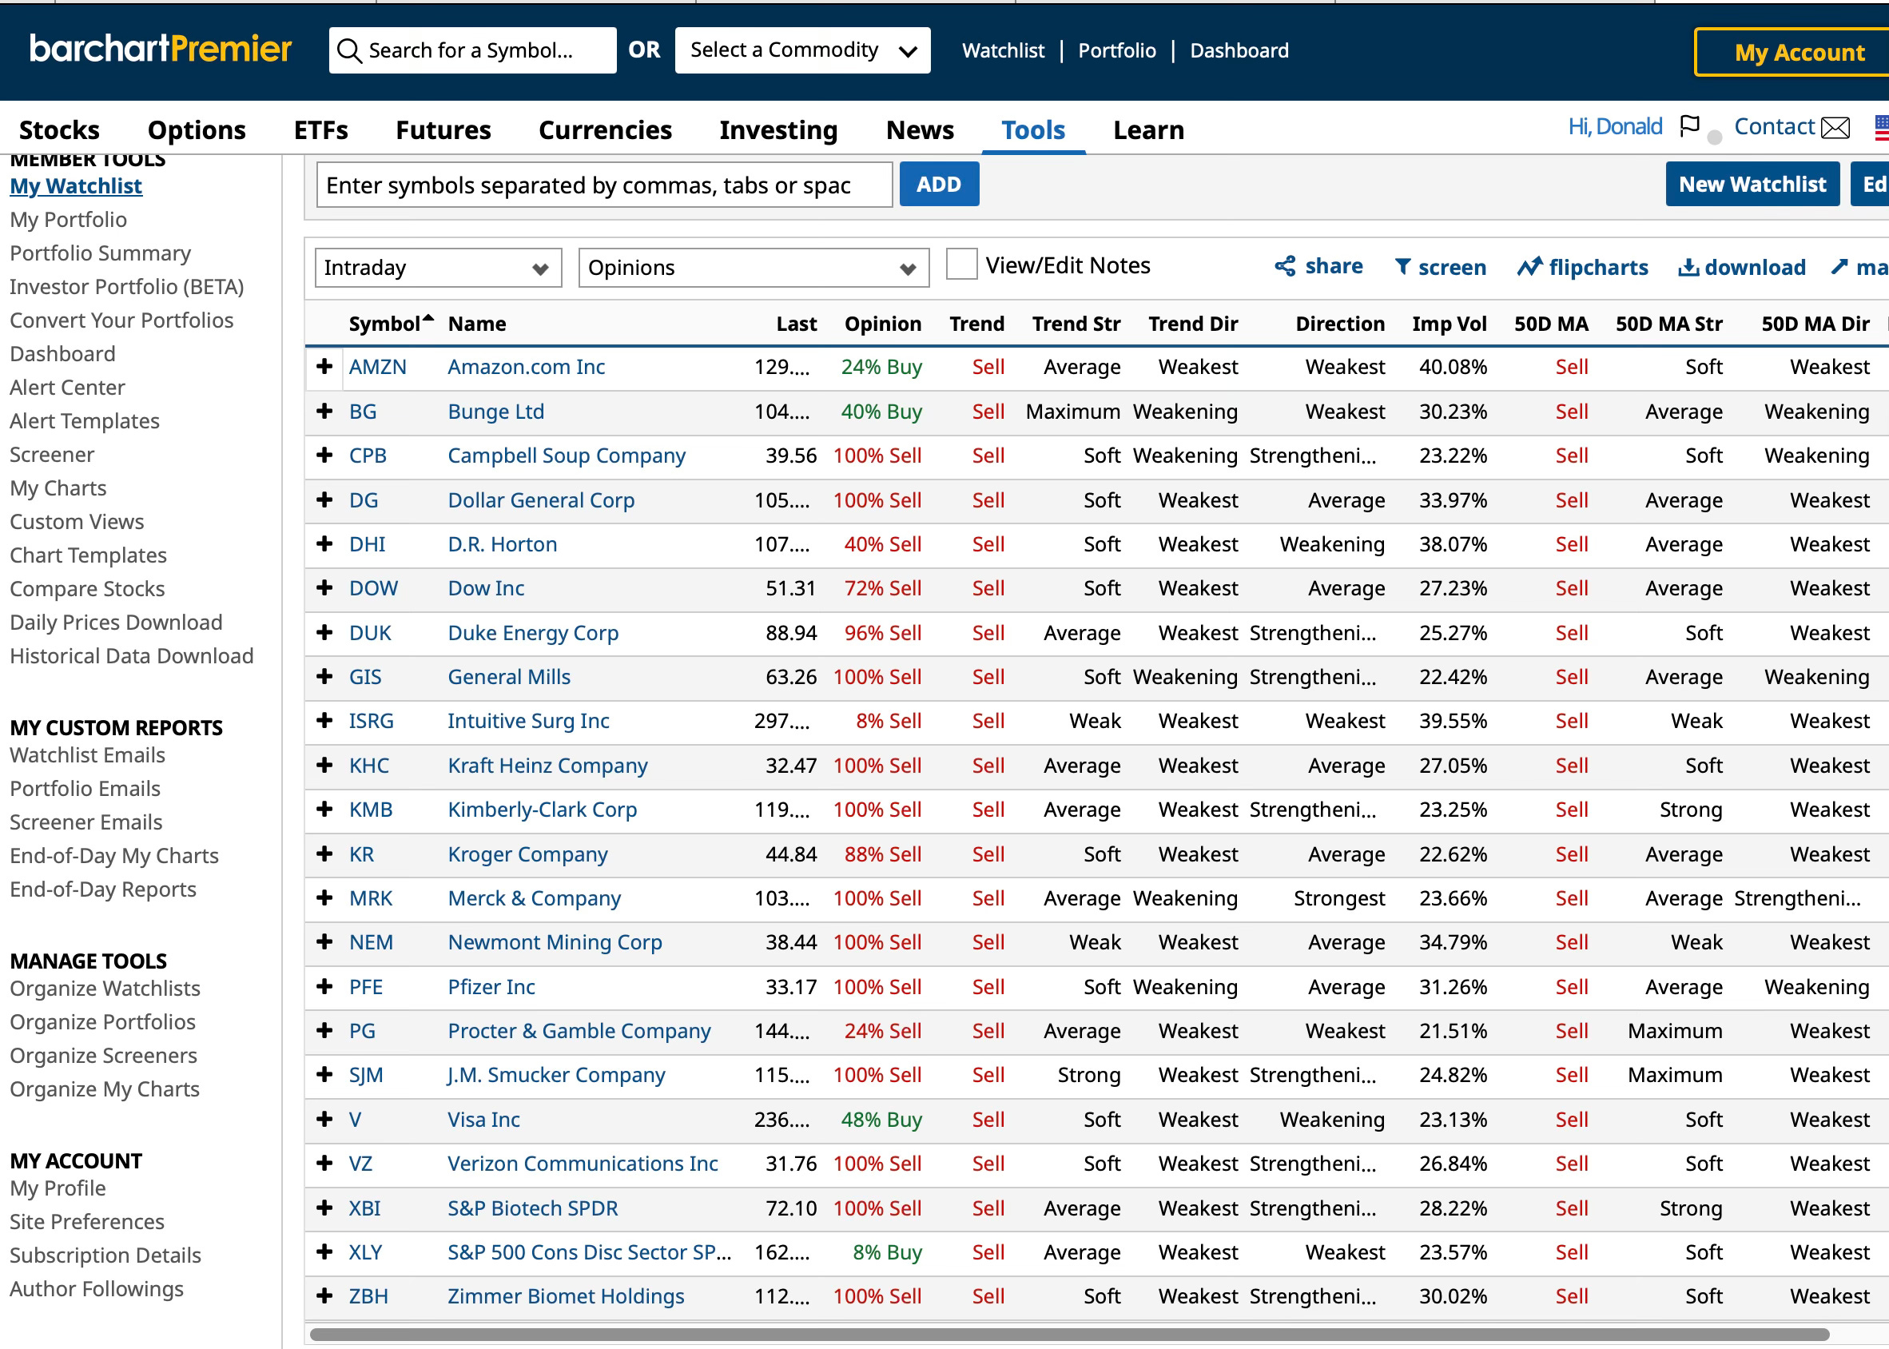Expand the CPB row plus icon
1889x1349 pixels.
coord(324,456)
